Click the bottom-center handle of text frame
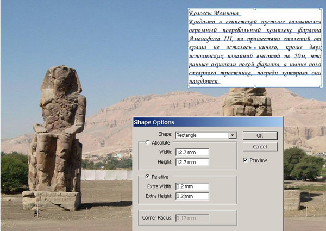 255,87
